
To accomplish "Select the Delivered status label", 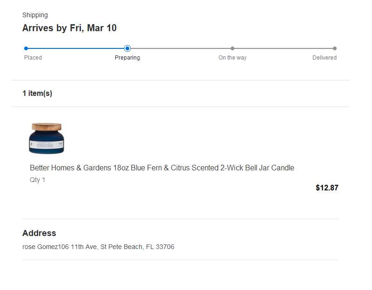I will (x=325, y=58).
